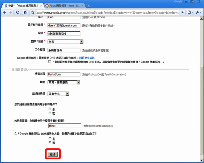Screen dimensions: 204x163
Task: Reload the page with the refresh icon
Action: click(18, 12)
